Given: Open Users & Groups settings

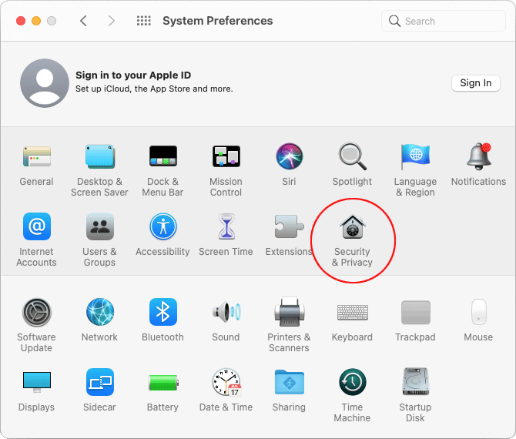Looking at the screenshot, I should pyautogui.click(x=99, y=226).
